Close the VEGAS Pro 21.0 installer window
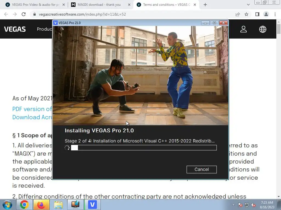 click(x=223, y=23)
